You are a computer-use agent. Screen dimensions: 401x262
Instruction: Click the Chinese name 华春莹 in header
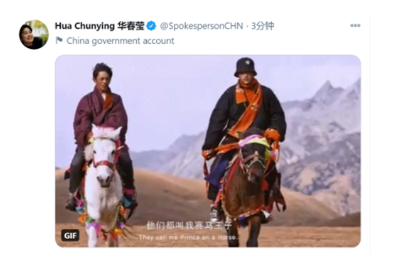(x=130, y=26)
